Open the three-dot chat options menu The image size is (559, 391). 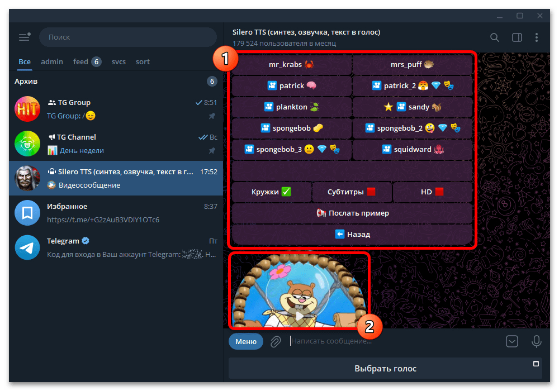pyautogui.click(x=537, y=37)
